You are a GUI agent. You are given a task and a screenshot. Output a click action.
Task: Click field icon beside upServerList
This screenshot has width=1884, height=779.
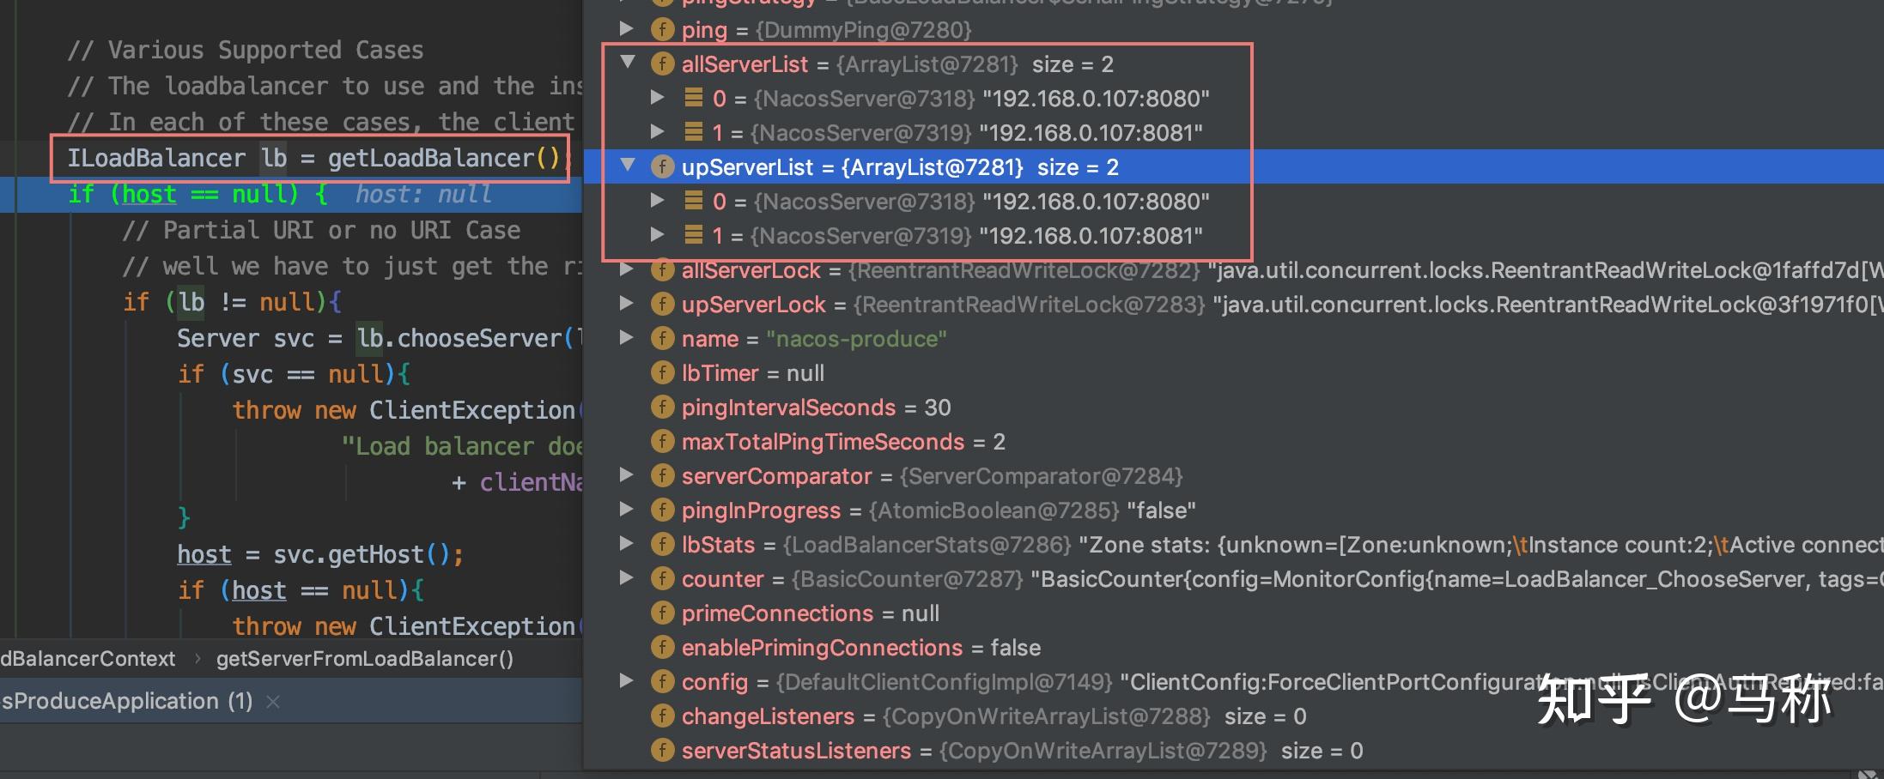point(662,166)
